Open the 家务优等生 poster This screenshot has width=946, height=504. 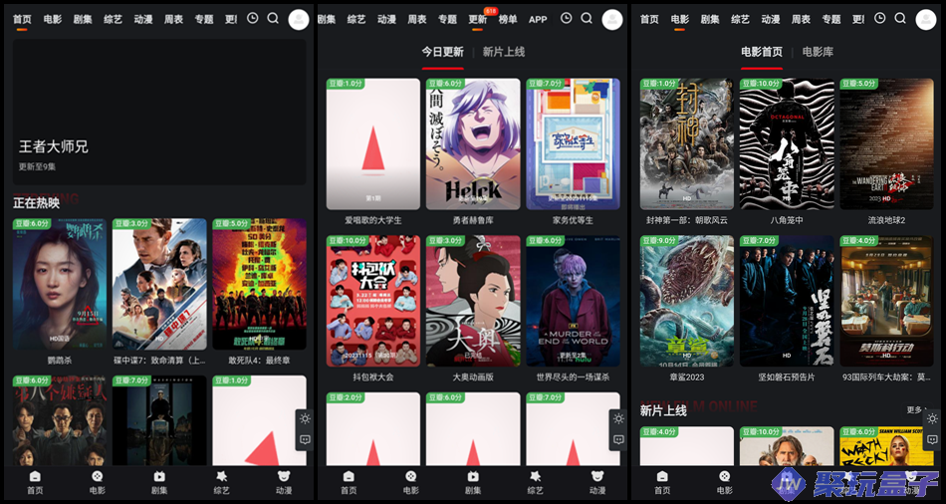(x=574, y=144)
